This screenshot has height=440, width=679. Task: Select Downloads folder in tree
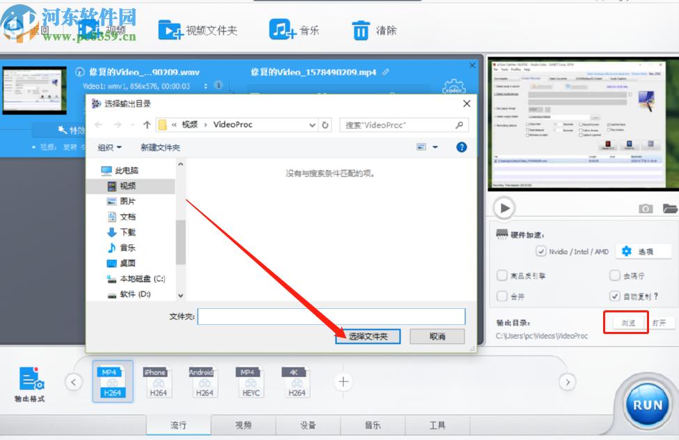[122, 232]
